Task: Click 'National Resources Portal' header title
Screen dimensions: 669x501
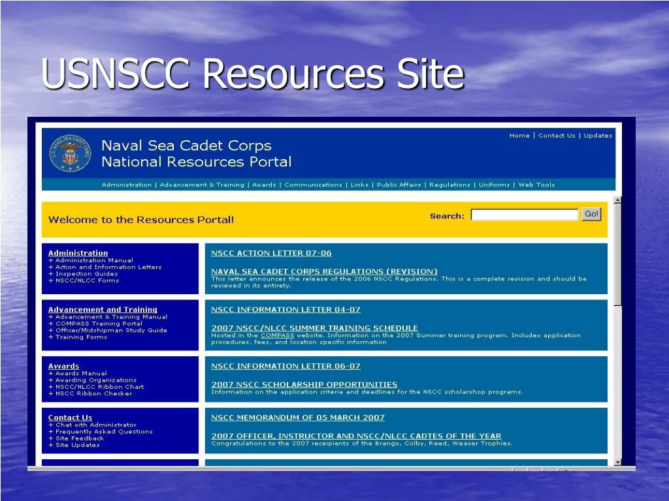Action: [196, 162]
